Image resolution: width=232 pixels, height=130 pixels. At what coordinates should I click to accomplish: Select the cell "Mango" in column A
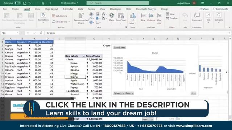click(x=11, y=49)
